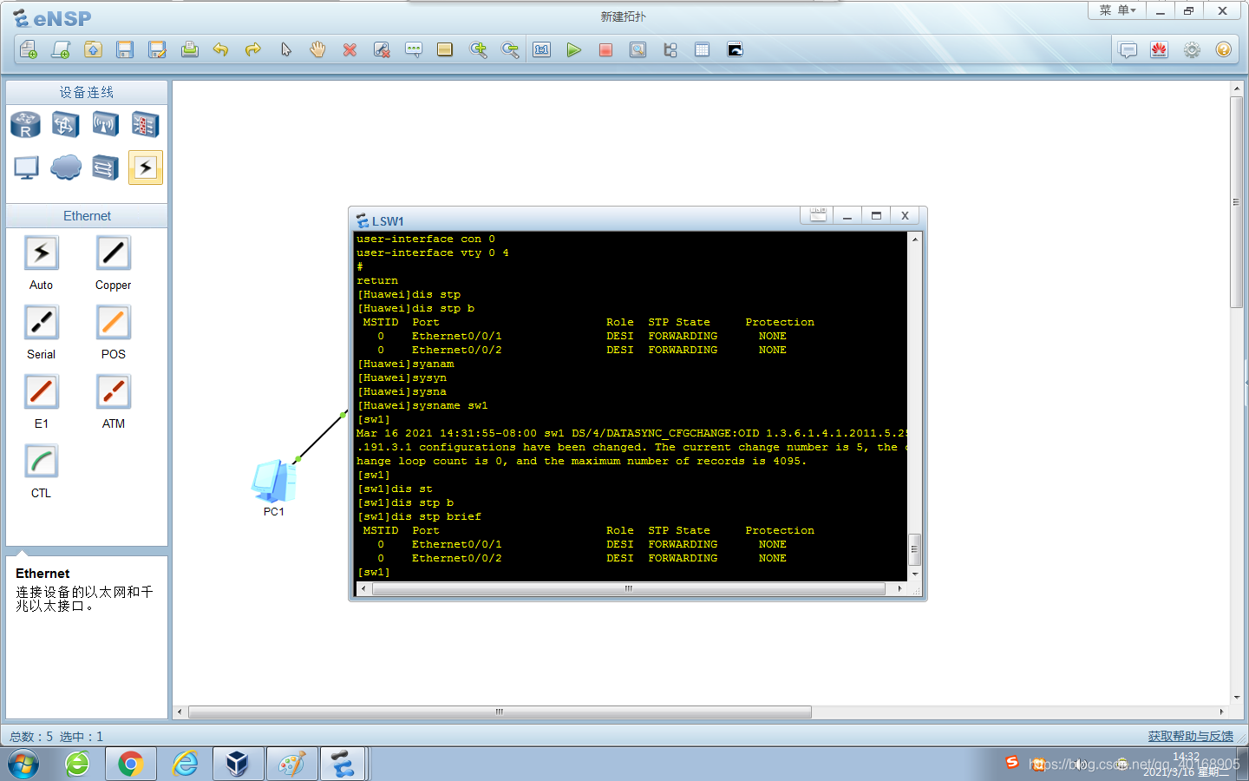Viewport: 1249px width, 781px height.
Task: Click the 获取帮助与反馈 link
Action: 1190,736
